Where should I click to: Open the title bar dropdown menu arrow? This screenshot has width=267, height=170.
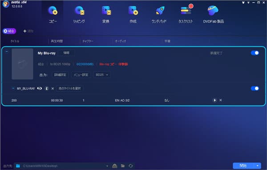point(248,3)
